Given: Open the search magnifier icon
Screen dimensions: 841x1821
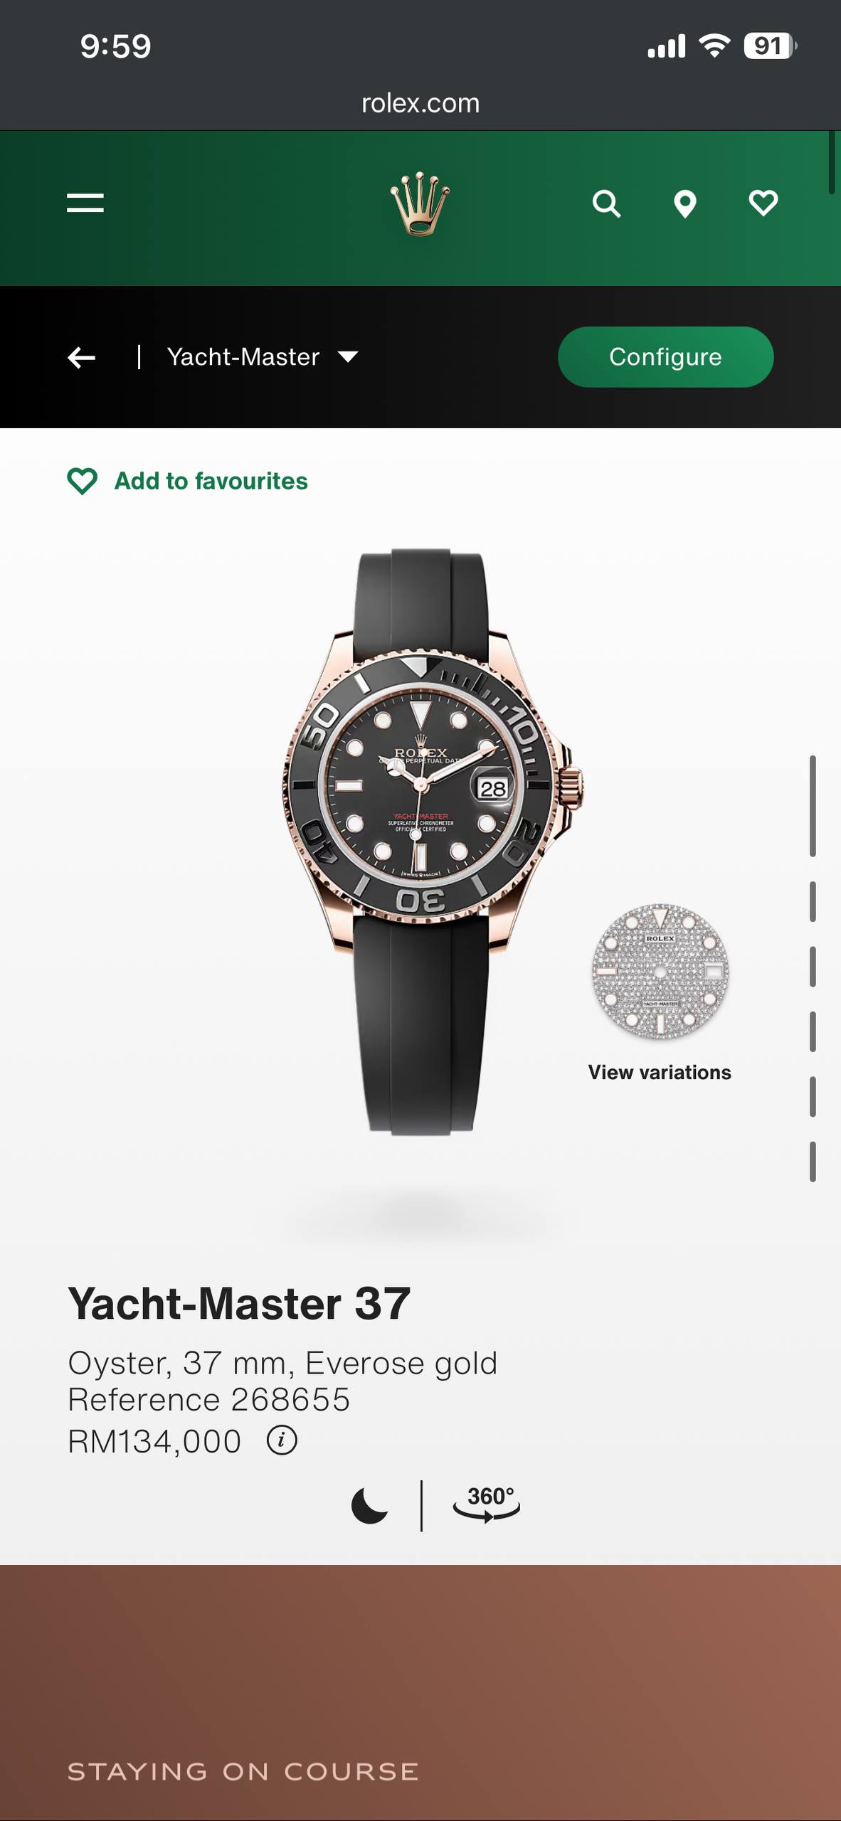Looking at the screenshot, I should point(607,204).
